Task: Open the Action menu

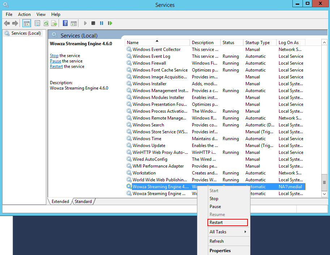Action: coord(24,14)
